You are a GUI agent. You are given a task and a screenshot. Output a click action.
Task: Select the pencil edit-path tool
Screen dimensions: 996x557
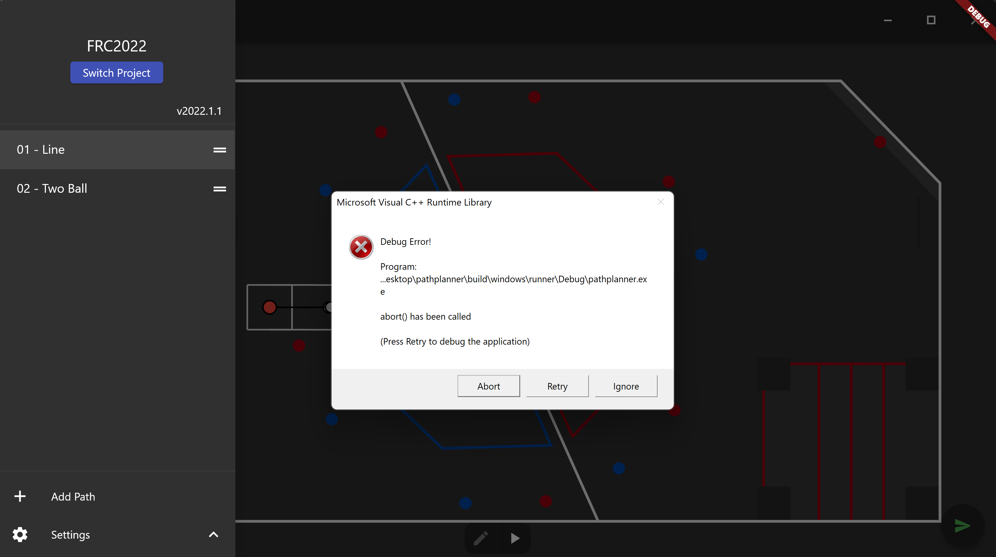[x=481, y=538]
